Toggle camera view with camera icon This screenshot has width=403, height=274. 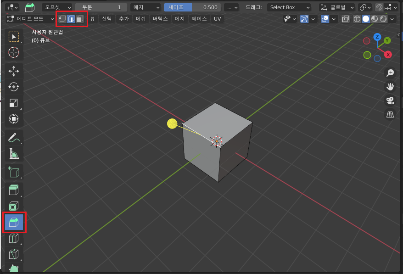(390, 101)
